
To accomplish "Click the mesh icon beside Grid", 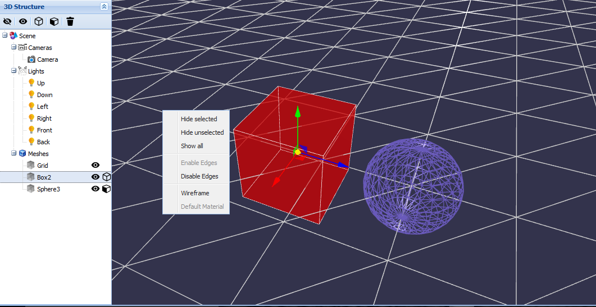I will [31, 165].
